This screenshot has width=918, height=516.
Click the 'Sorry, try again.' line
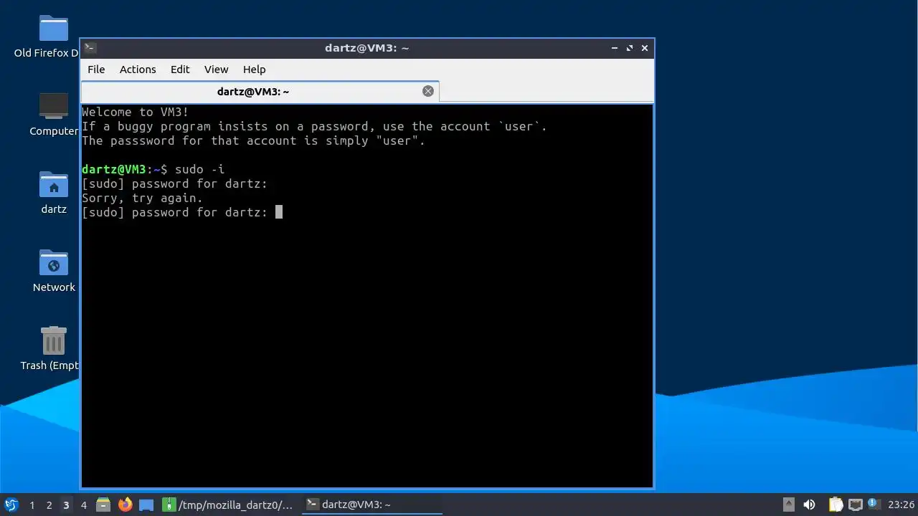(143, 198)
